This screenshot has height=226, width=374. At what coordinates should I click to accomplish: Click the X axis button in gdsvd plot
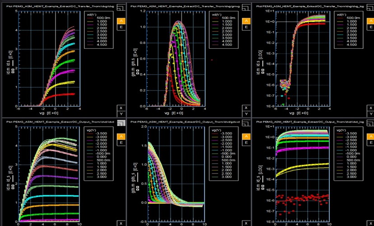pyautogui.click(x=246, y=223)
